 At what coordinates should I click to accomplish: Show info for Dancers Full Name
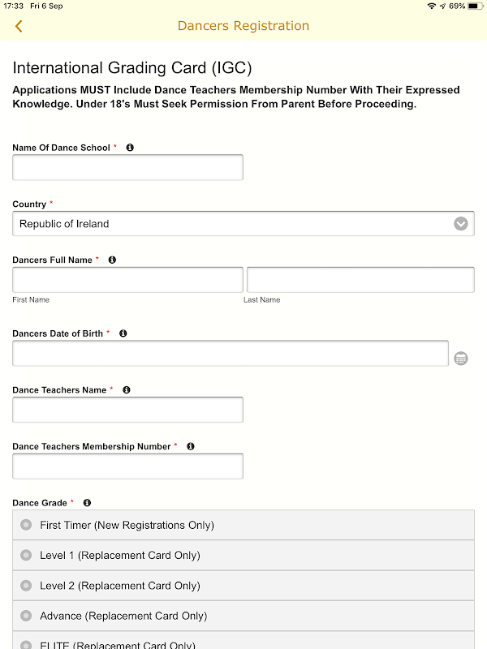click(112, 260)
